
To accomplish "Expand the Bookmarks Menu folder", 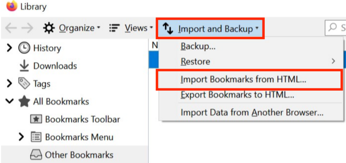I will point(21,137).
